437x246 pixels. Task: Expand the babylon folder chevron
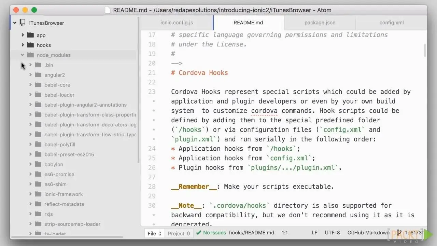pos(30,164)
